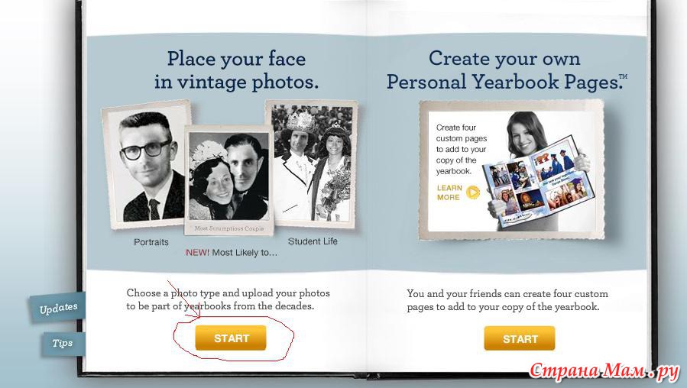This screenshot has width=687, height=388.
Task: Click START under vintage photos section
Action: [231, 338]
